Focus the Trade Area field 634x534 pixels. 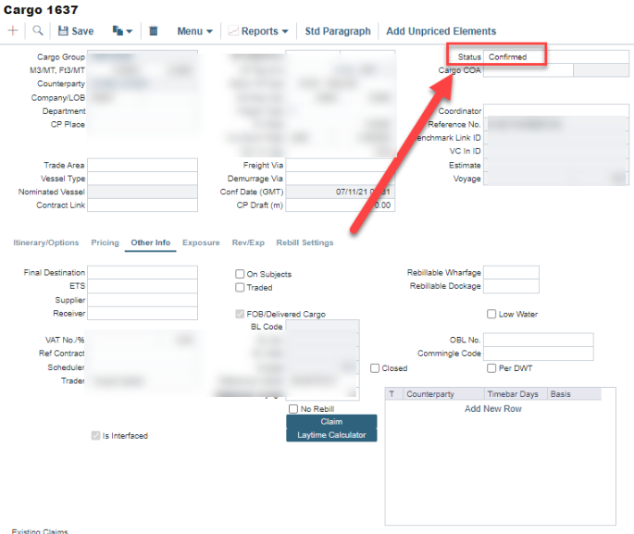tap(143, 165)
